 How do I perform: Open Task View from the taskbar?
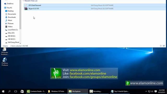coord(16,91)
